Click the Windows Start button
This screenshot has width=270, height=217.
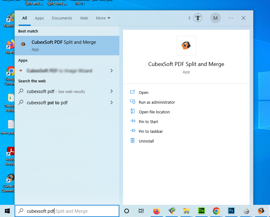[7, 211]
